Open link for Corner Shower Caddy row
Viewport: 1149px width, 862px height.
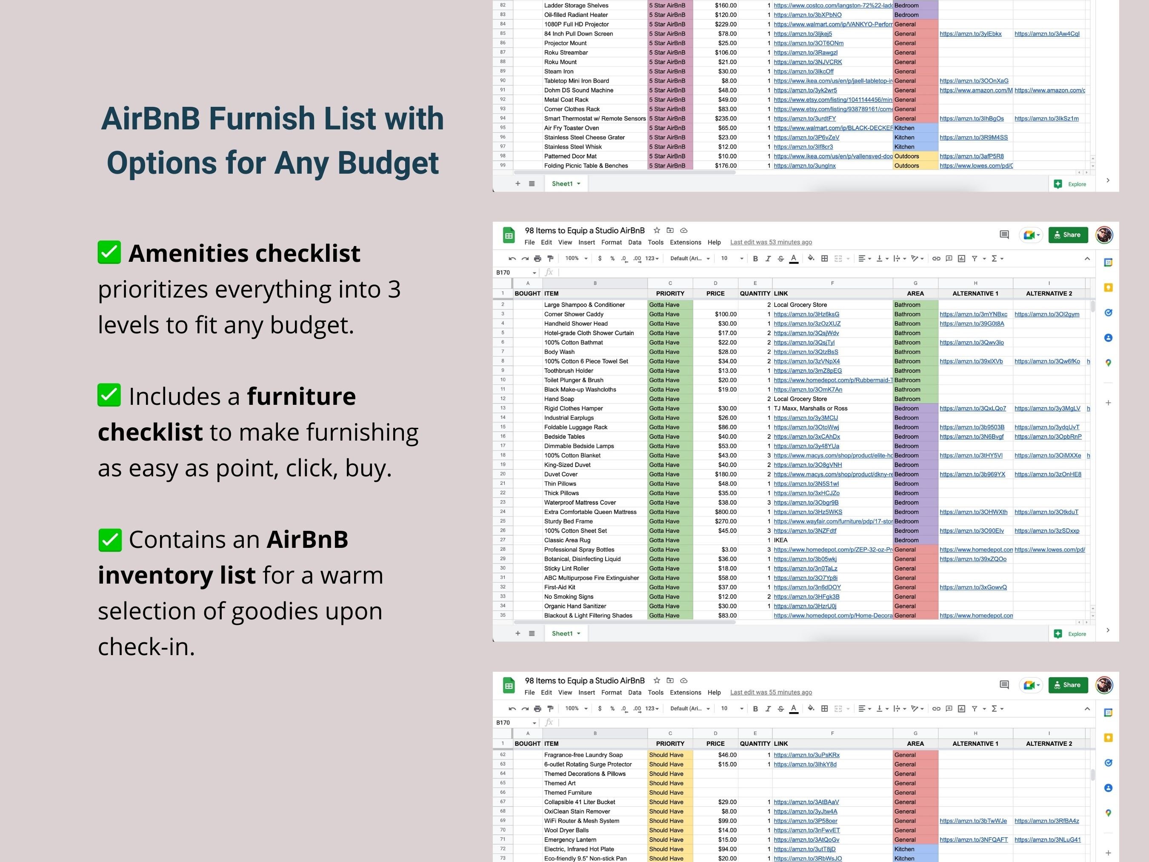[806, 314]
